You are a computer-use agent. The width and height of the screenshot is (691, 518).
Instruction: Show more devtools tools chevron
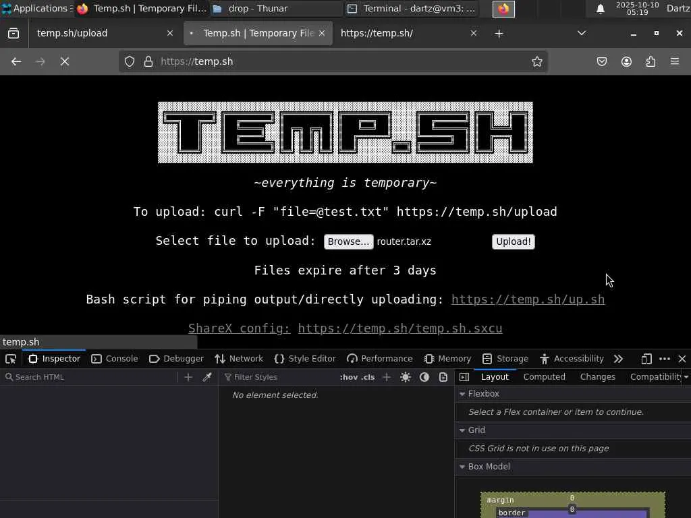618,359
